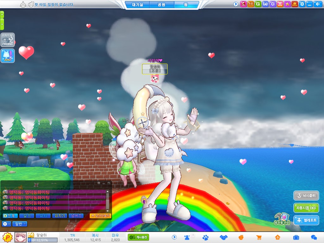
Task: Click the chat scrollbar up arrow
Action: [x=108, y=191]
